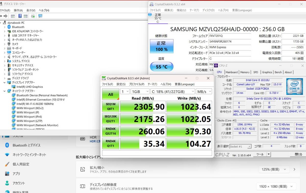Screen dimensions: 306x193
Task: Open the C: 18% drive selection dropdown
Action: tap(173, 91)
